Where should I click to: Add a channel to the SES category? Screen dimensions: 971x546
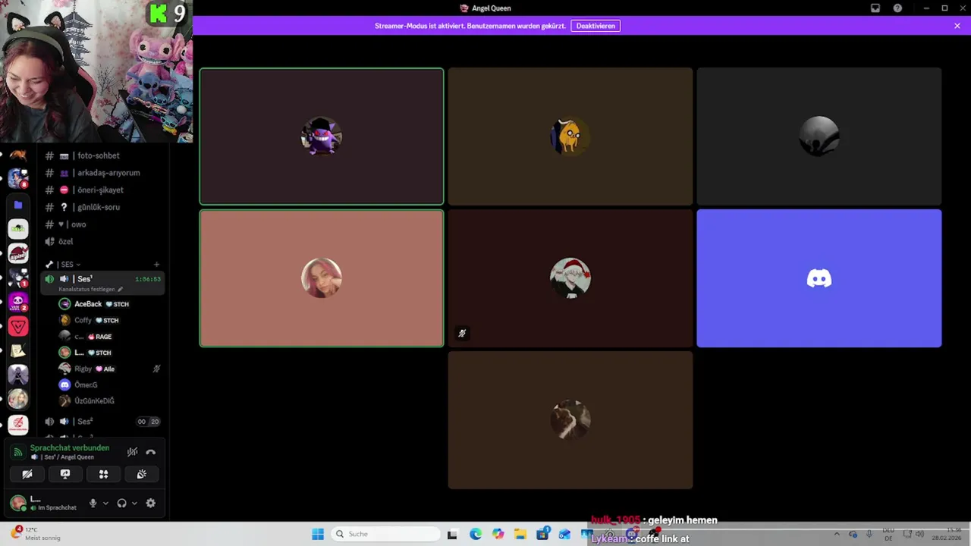point(157,265)
